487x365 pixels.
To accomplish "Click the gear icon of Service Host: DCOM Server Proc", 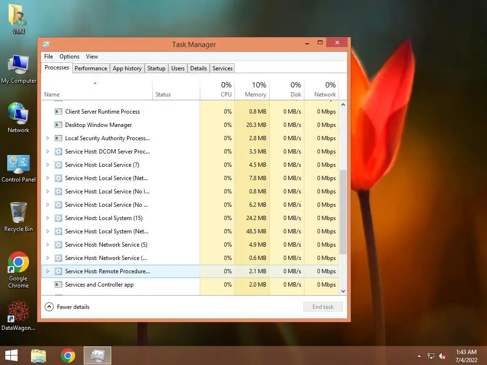I will pyautogui.click(x=58, y=152).
